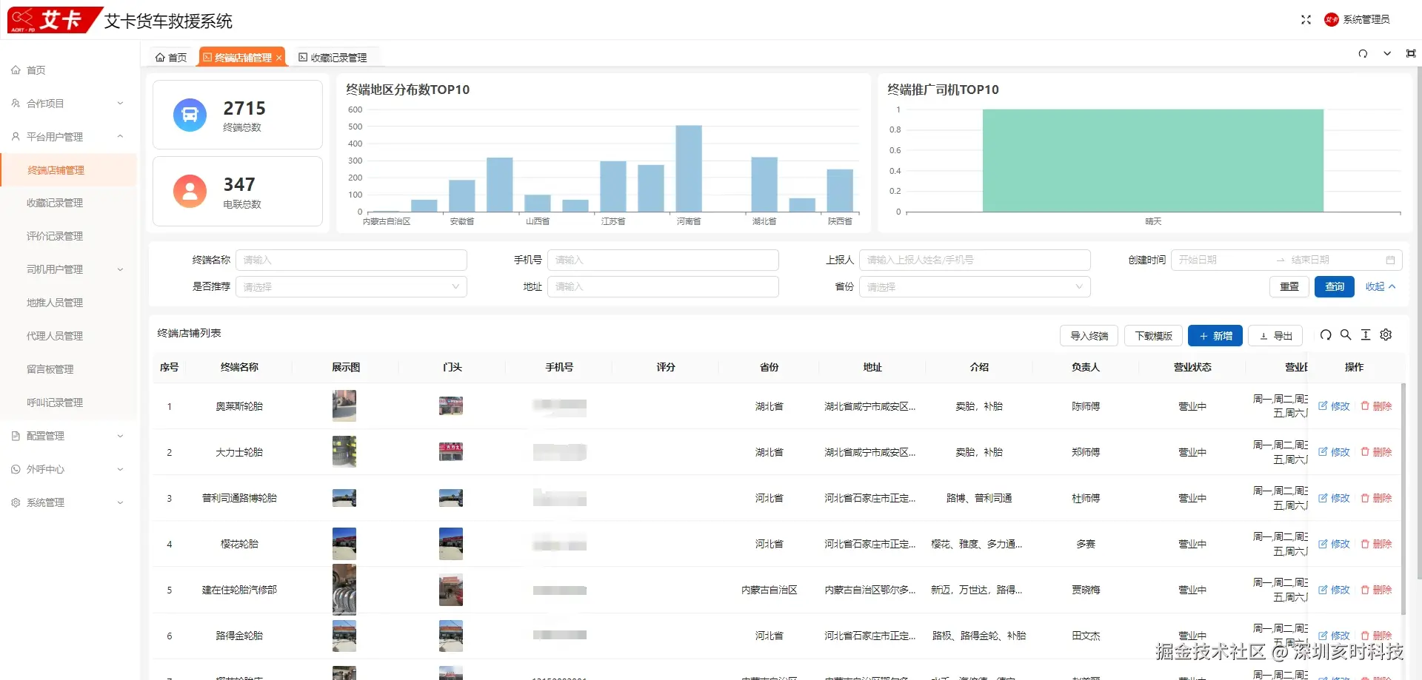Click the blue 新增 button
The width and height of the screenshot is (1422, 680).
pos(1215,336)
